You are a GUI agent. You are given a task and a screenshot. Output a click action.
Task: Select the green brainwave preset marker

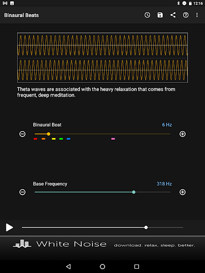61,139
